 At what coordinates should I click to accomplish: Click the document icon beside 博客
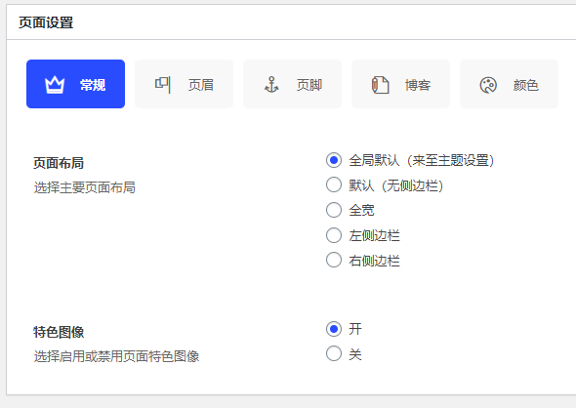click(380, 85)
